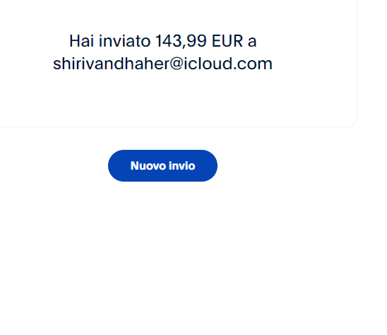Click the Nuovo invio button
This screenshot has height=335, width=387.
coord(162,165)
